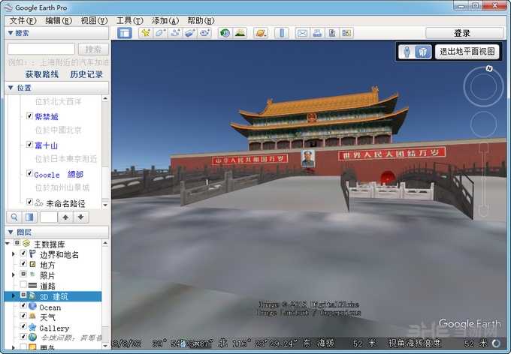This screenshot has width=511, height=354.
Task: View in Google Maps icon
Action: pyautogui.click(x=346, y=33)
